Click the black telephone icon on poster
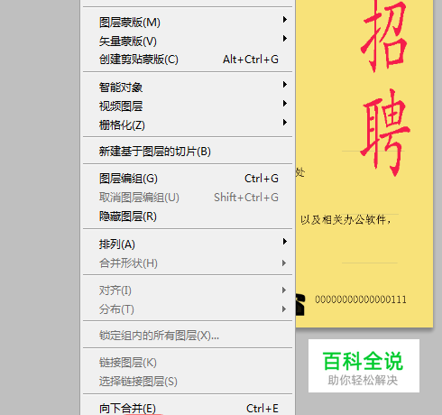The image size is (442, 415). tap(300, 304)
